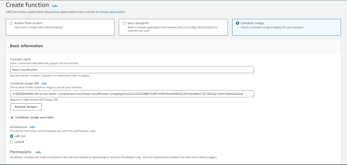Click 'Start with a simple Hello World example.' text
The height and width of the screenshot is (165, 347).
pos(39,27)
